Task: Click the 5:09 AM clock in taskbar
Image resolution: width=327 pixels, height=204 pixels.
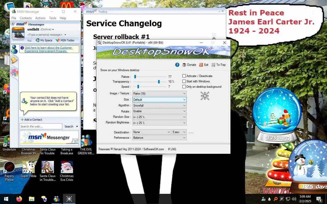Action: pos(305,197)
